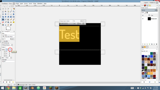Image resolution: width=160 pixels, height=90 pixels.
Task: Open the layer Mode Normal dropdown
Action: 149,8
